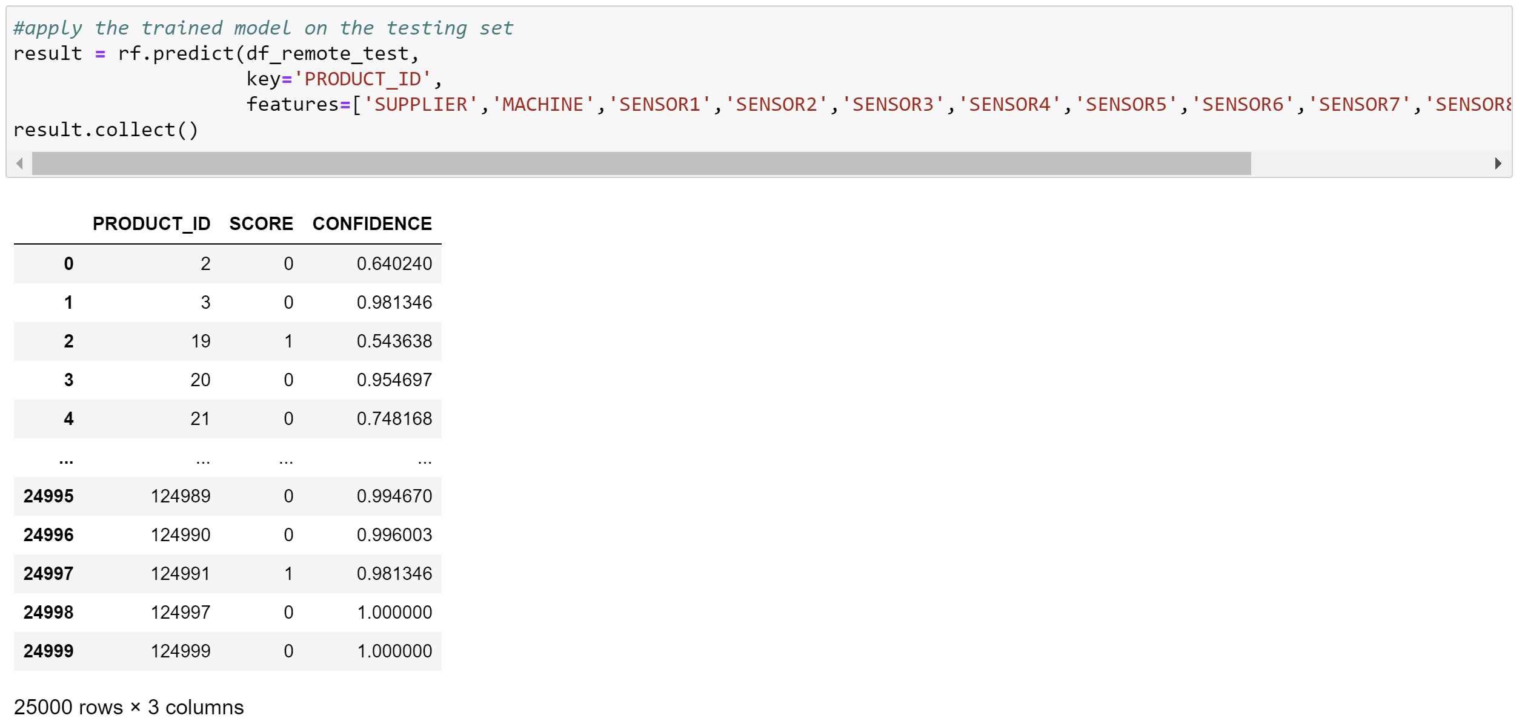Click the '25000 rows × 3 columns' summary text
Screen dimensions: 1522x724
128,707
